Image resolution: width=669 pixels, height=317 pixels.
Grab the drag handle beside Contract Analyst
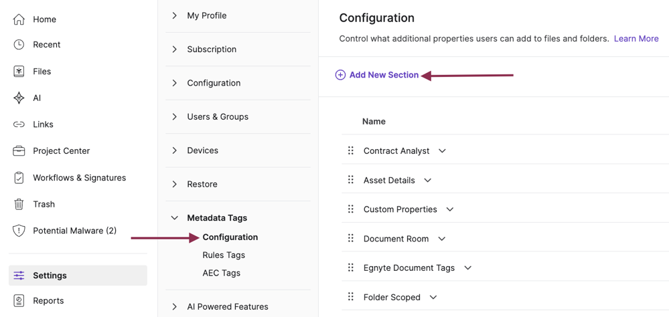pos(351,151)
